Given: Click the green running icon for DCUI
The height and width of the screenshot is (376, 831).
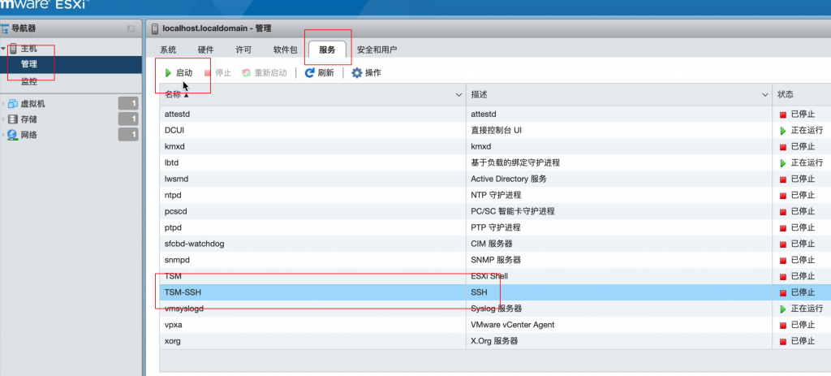Looking at the screenshot, I should tap(783, 131).
